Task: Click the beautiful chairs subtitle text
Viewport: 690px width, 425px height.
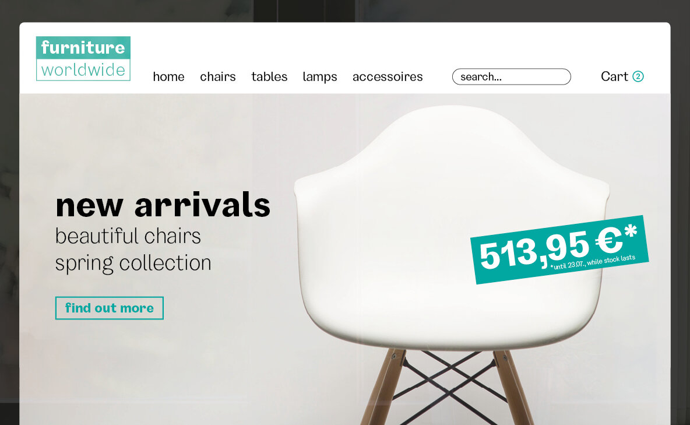Action: tap(128, 236)
